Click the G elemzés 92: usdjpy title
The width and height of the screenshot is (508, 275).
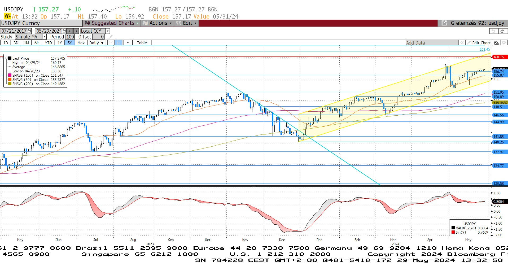(x=477, y=23)
